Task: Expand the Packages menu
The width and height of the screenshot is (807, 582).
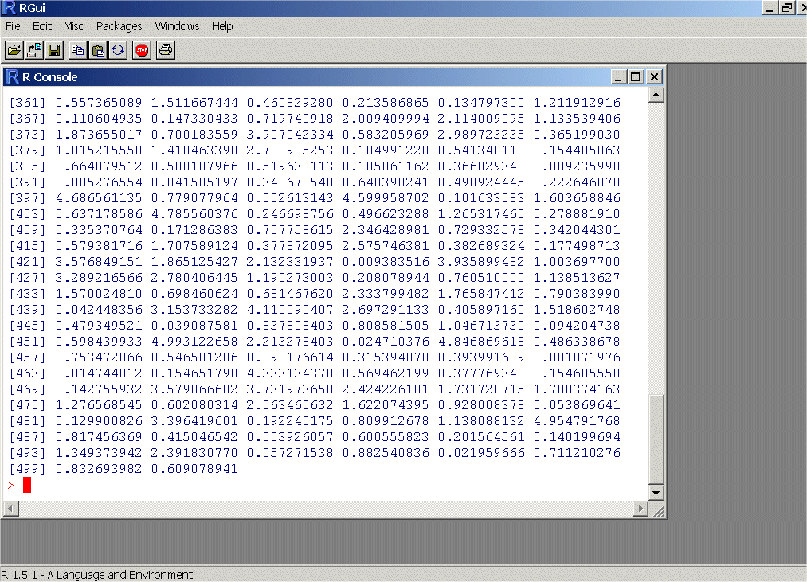Action: tap(119, 26)
